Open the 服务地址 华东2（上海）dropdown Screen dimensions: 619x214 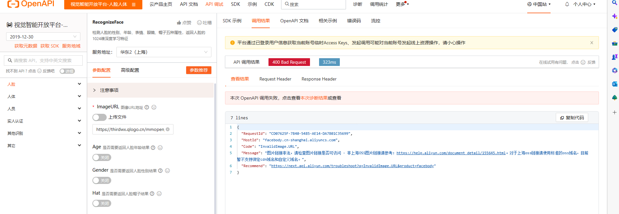pos(164,52)
